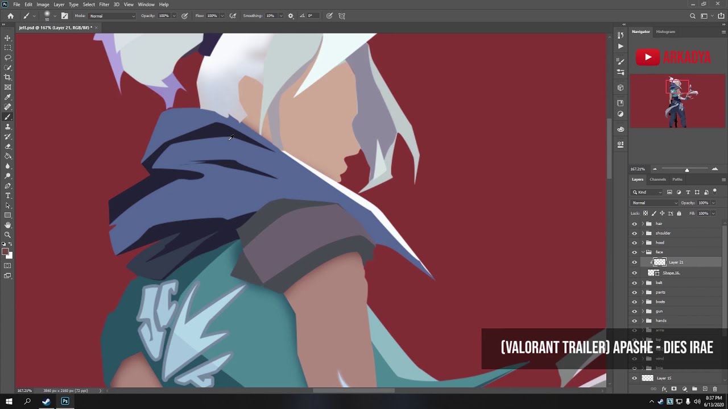Image resolution: width=728 pixels, height=409 pixels.
Task: Select the jett.psd document tab
Action: point(55,27)
